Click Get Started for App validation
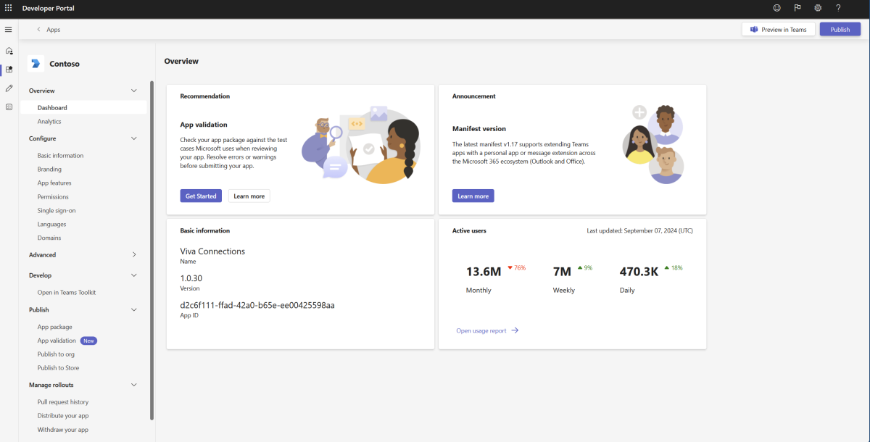The width and height of the screenshot is (870, 442). point(201,196)
